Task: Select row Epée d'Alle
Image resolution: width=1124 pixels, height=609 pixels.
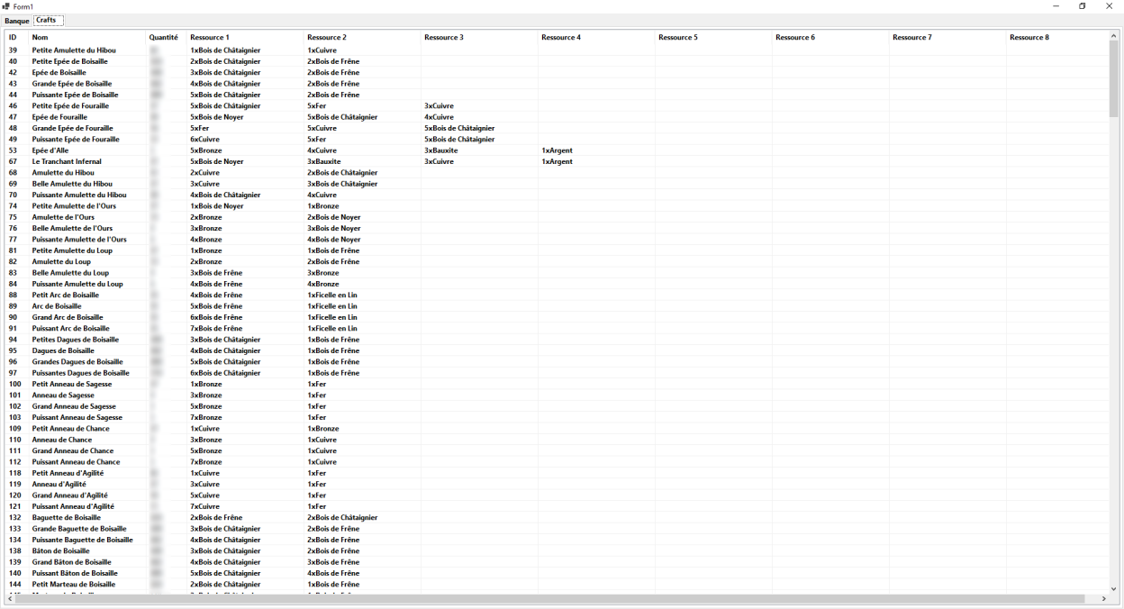Action: 557,150
